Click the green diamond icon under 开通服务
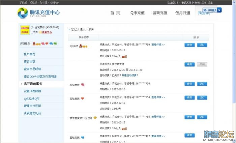This screenshot has width=236, height=143. (x=55, y=44)
